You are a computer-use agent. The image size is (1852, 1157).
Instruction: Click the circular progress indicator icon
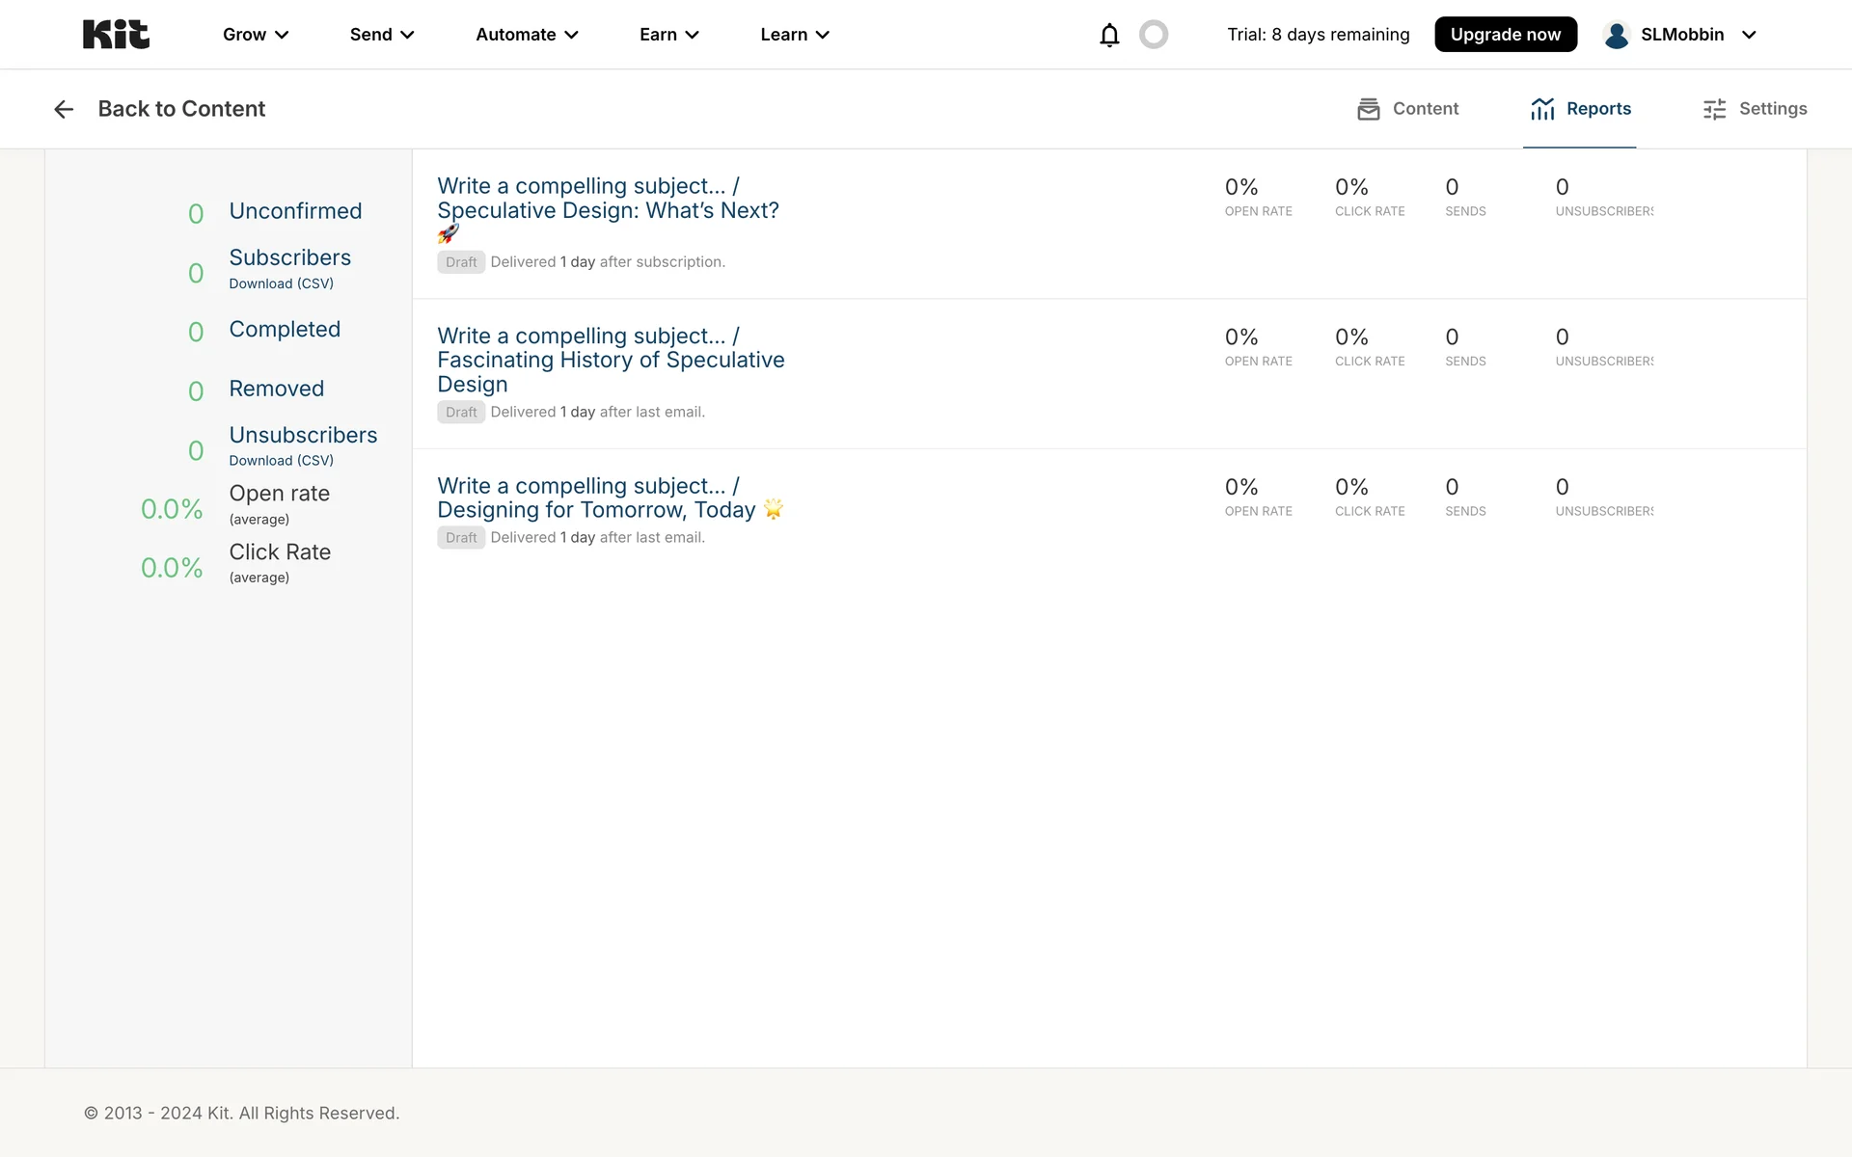point(1154,35)
